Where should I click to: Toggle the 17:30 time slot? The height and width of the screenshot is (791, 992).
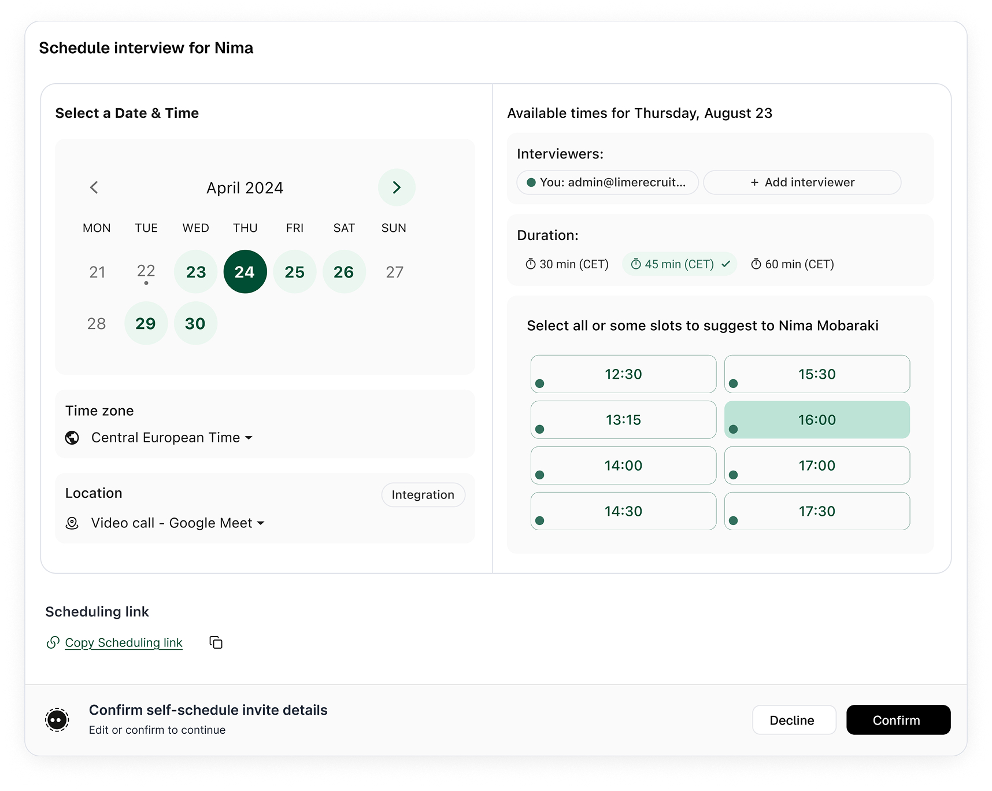point(817,511)
